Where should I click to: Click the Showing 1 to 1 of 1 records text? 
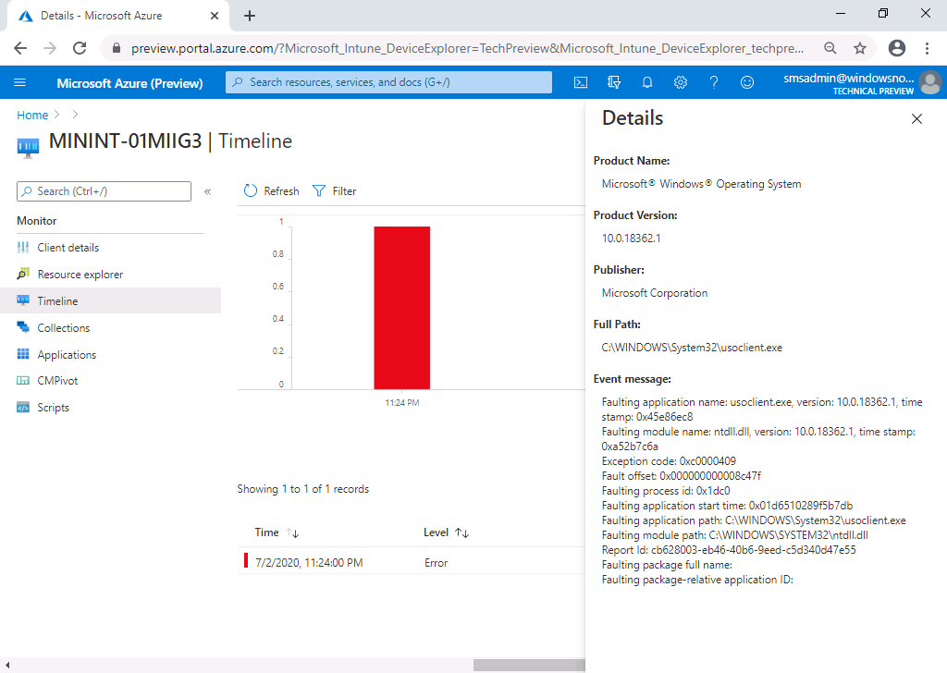pos(303,489)
